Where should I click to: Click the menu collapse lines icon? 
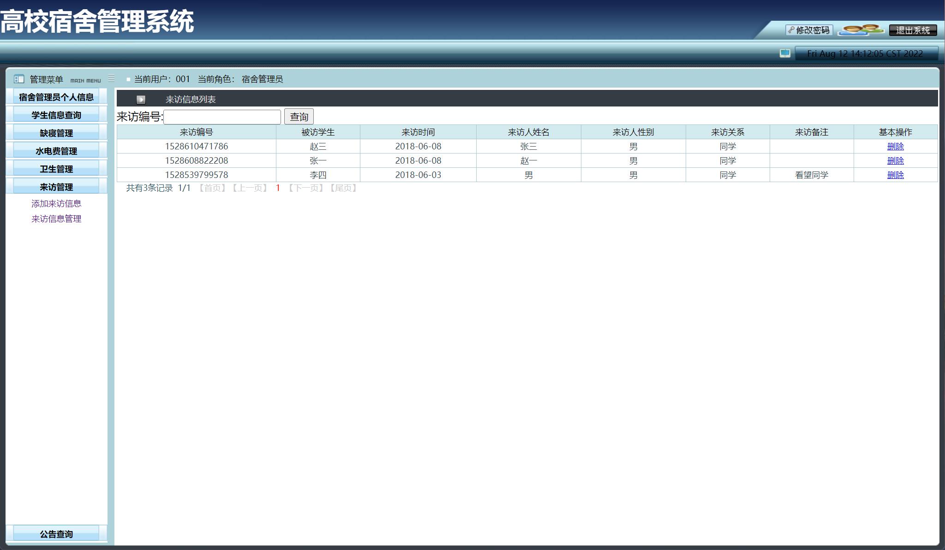[111, 78]
